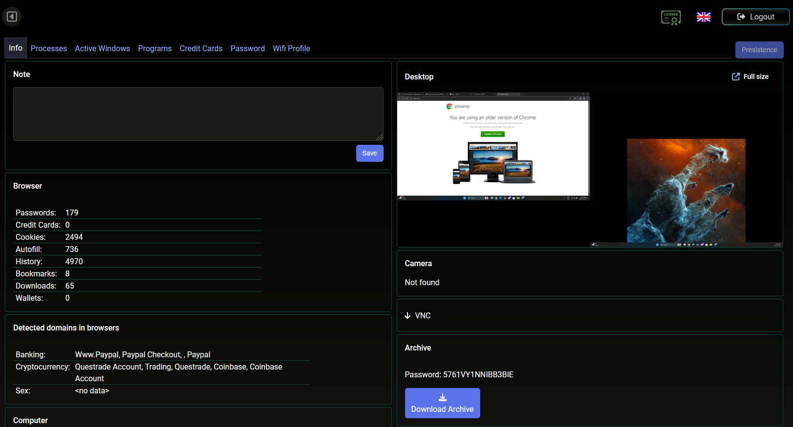
Task: Click the Computer section heading
Action: point(30,420)
